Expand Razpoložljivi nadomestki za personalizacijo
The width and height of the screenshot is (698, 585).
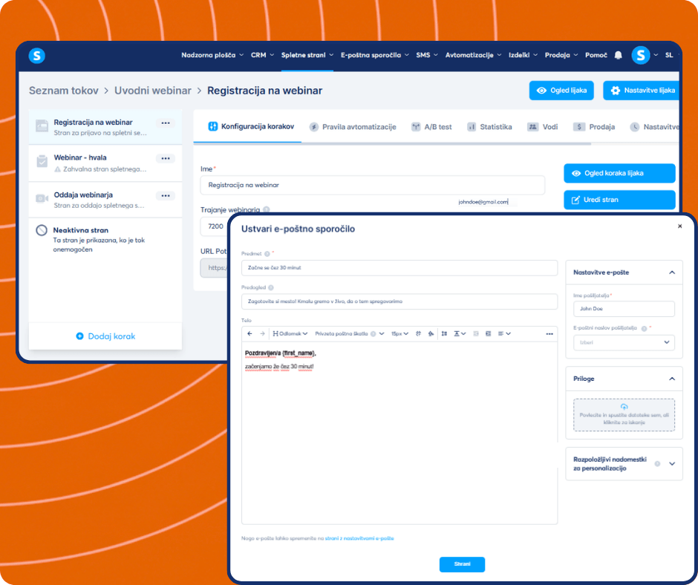tap(672, 464)
